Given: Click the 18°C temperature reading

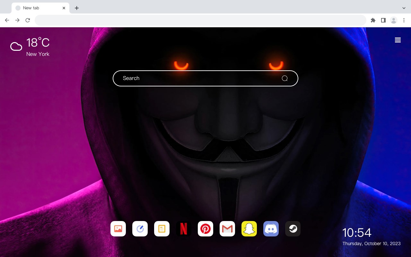Looking at the screenshot, I should [x=38, y=42].
